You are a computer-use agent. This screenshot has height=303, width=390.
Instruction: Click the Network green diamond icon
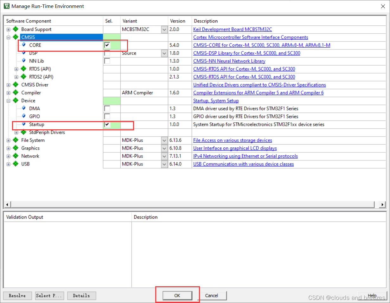16,156
